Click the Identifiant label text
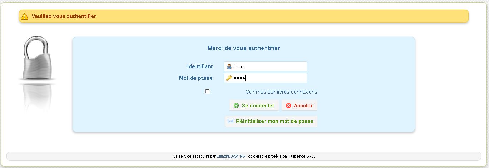The image size is (489, 168). [x=200, y=66]
